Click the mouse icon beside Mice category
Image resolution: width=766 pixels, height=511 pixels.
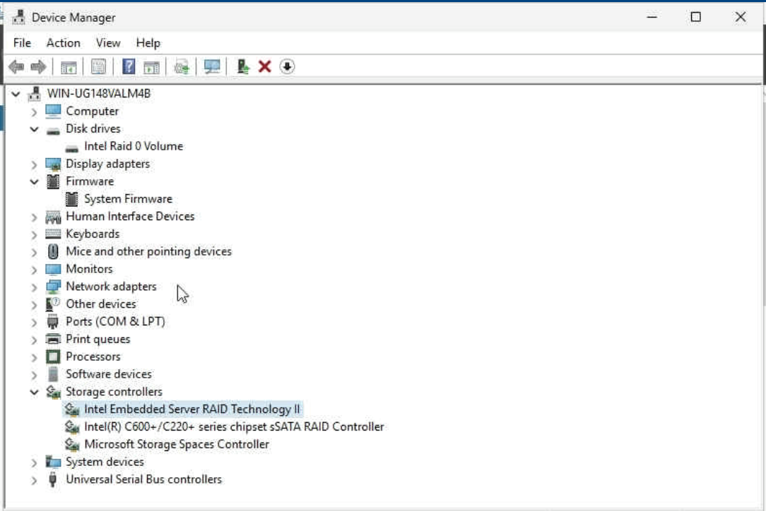(53, 251)
